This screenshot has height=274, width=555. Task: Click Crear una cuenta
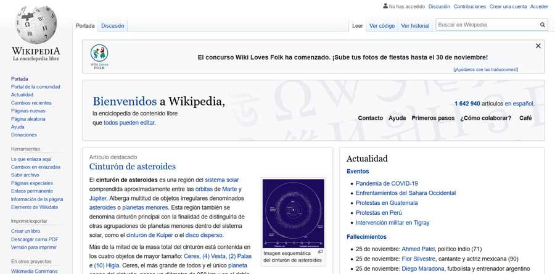tap(508, 6)
